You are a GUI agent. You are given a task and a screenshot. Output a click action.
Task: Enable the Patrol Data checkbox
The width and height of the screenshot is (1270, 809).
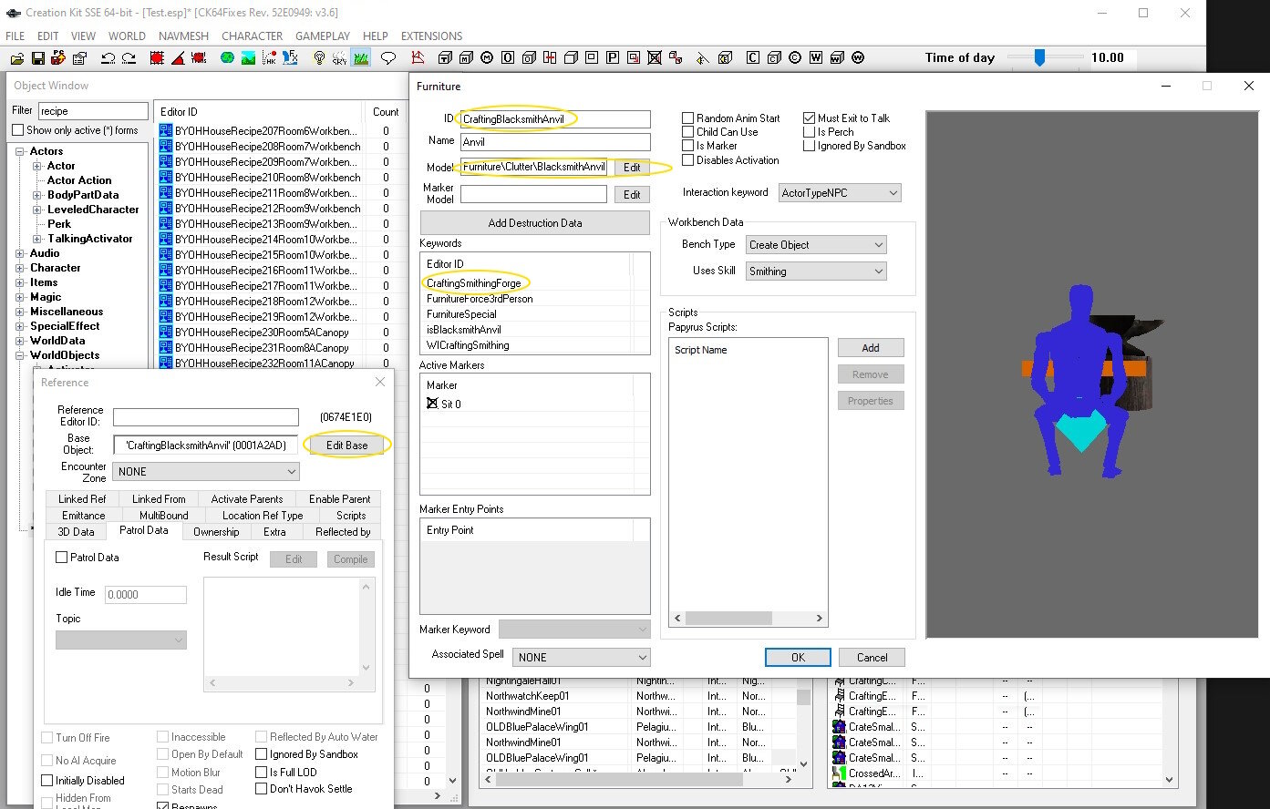point(62,558)
